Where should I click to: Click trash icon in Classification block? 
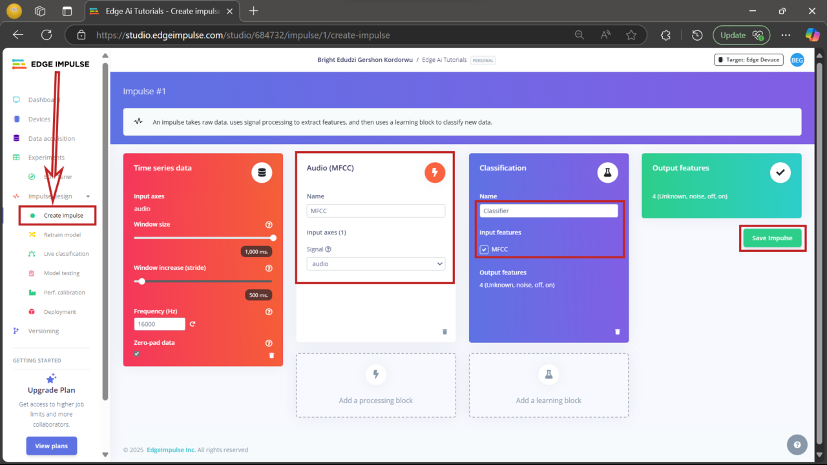[617, 332]
